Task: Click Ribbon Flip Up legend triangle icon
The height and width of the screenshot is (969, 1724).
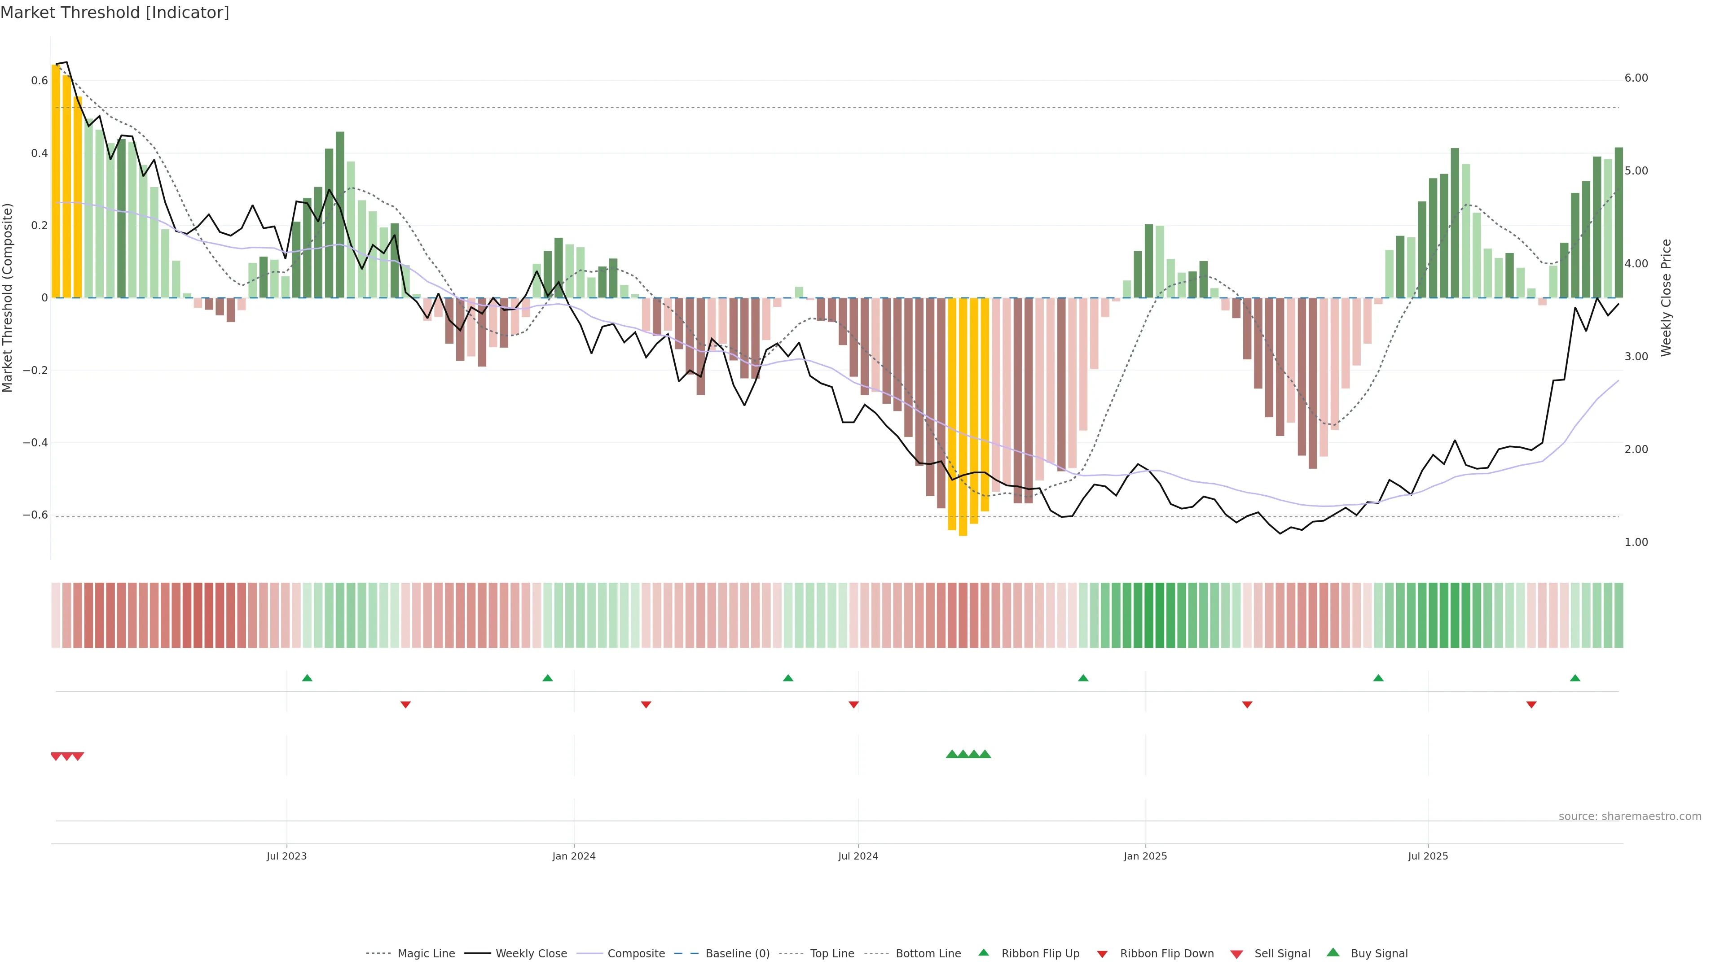Action: point(983,952)
